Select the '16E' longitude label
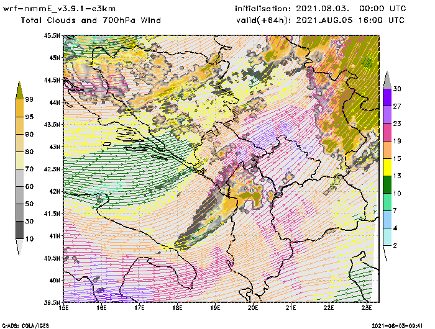 101,308
